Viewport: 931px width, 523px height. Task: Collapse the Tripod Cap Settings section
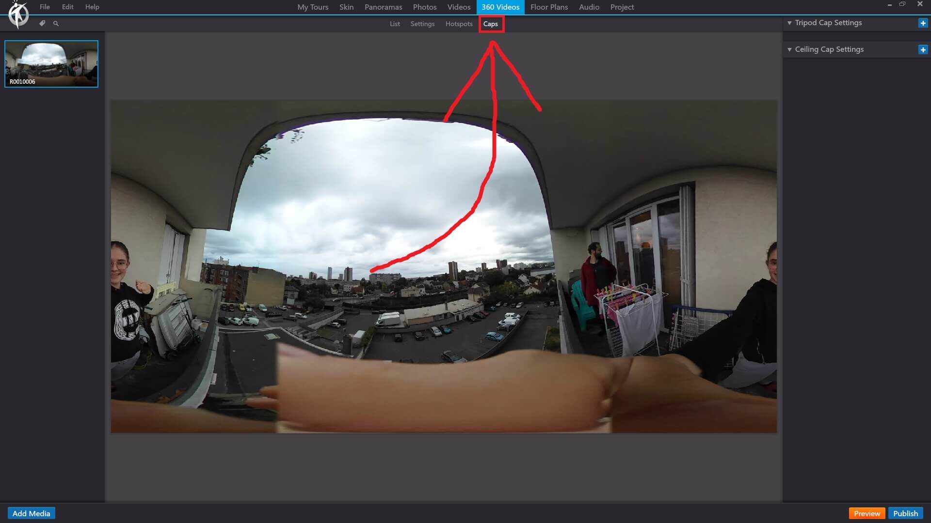(790, 22)
